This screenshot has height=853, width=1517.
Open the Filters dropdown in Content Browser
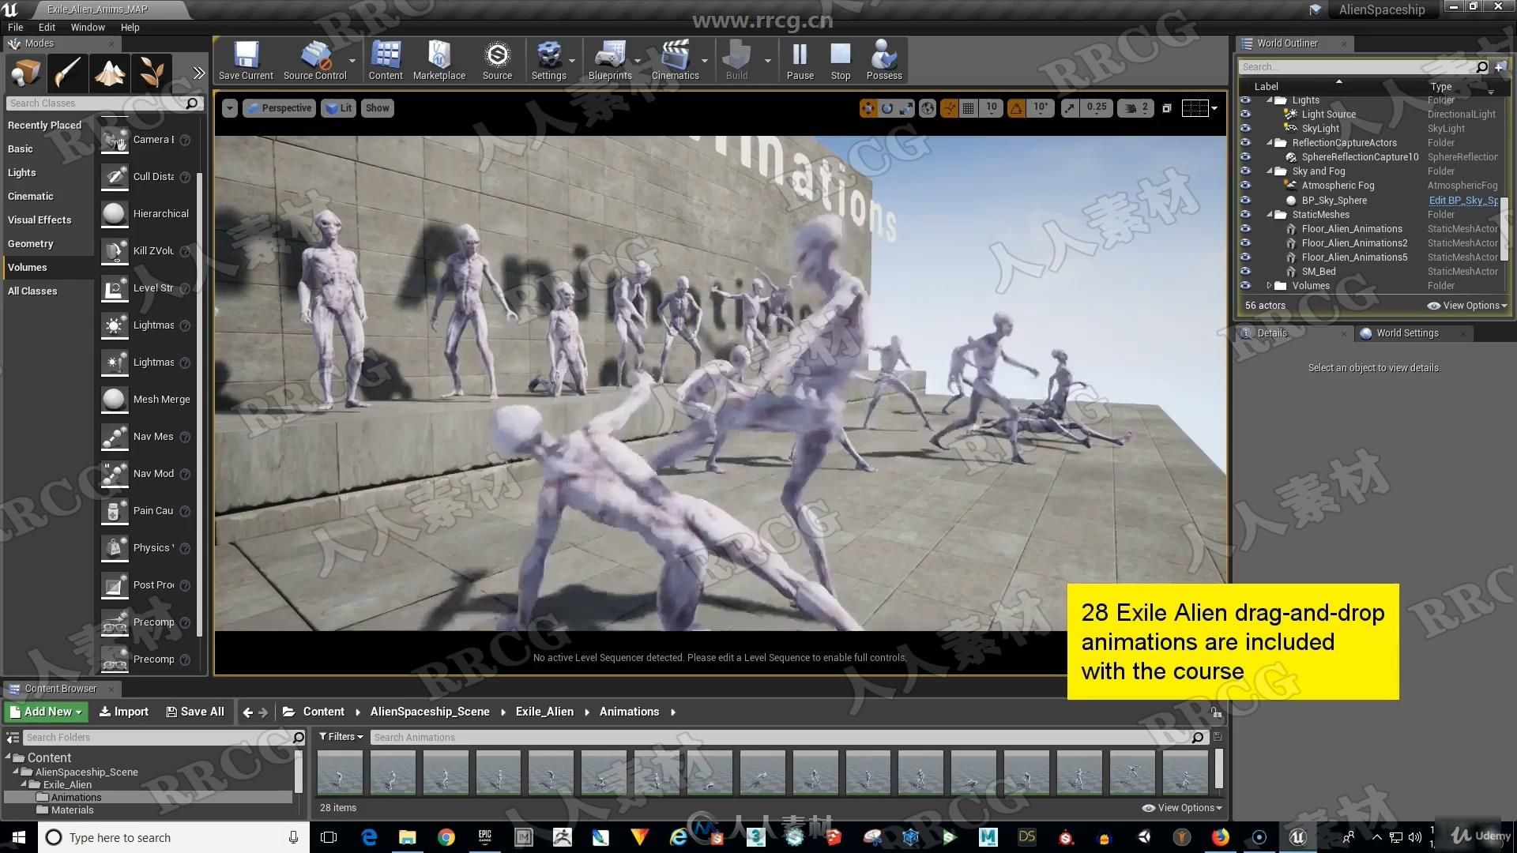pos(341,737)
